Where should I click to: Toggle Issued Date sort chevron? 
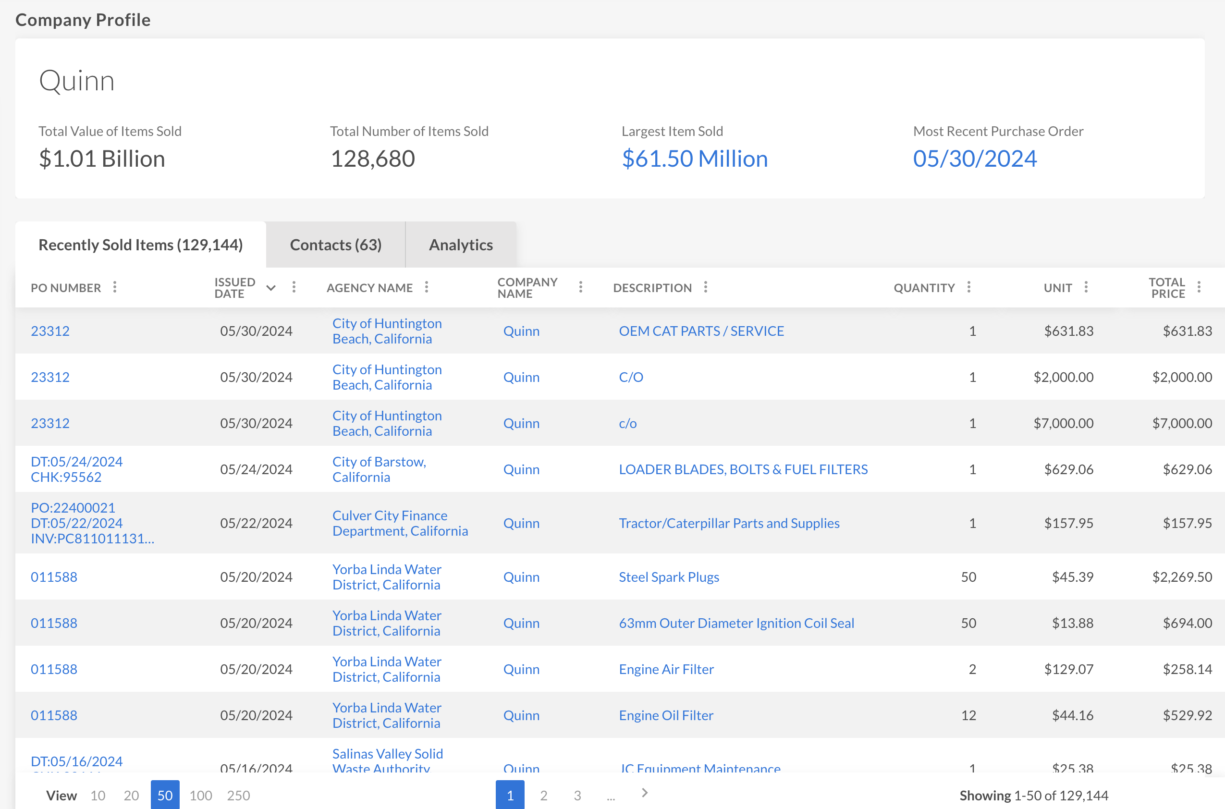(271, 288)
